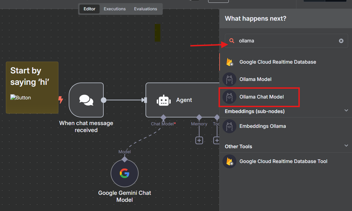
Task: Click the What happens next? panel title
Action: (255, 19)
